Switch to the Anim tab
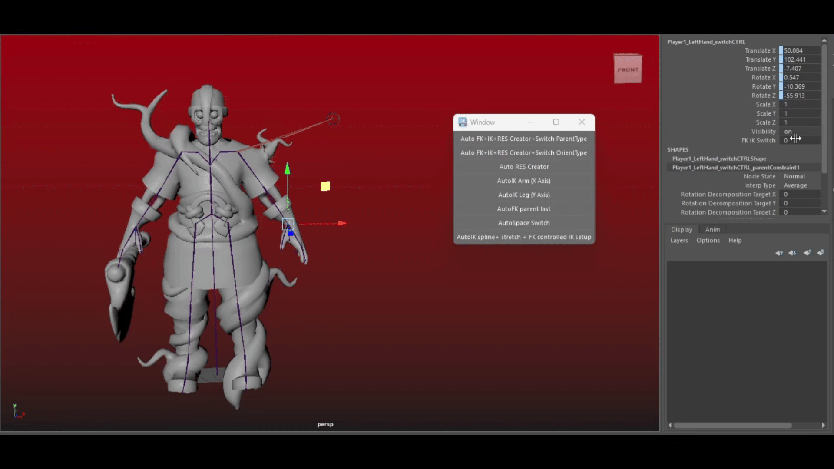 [712, 230]
